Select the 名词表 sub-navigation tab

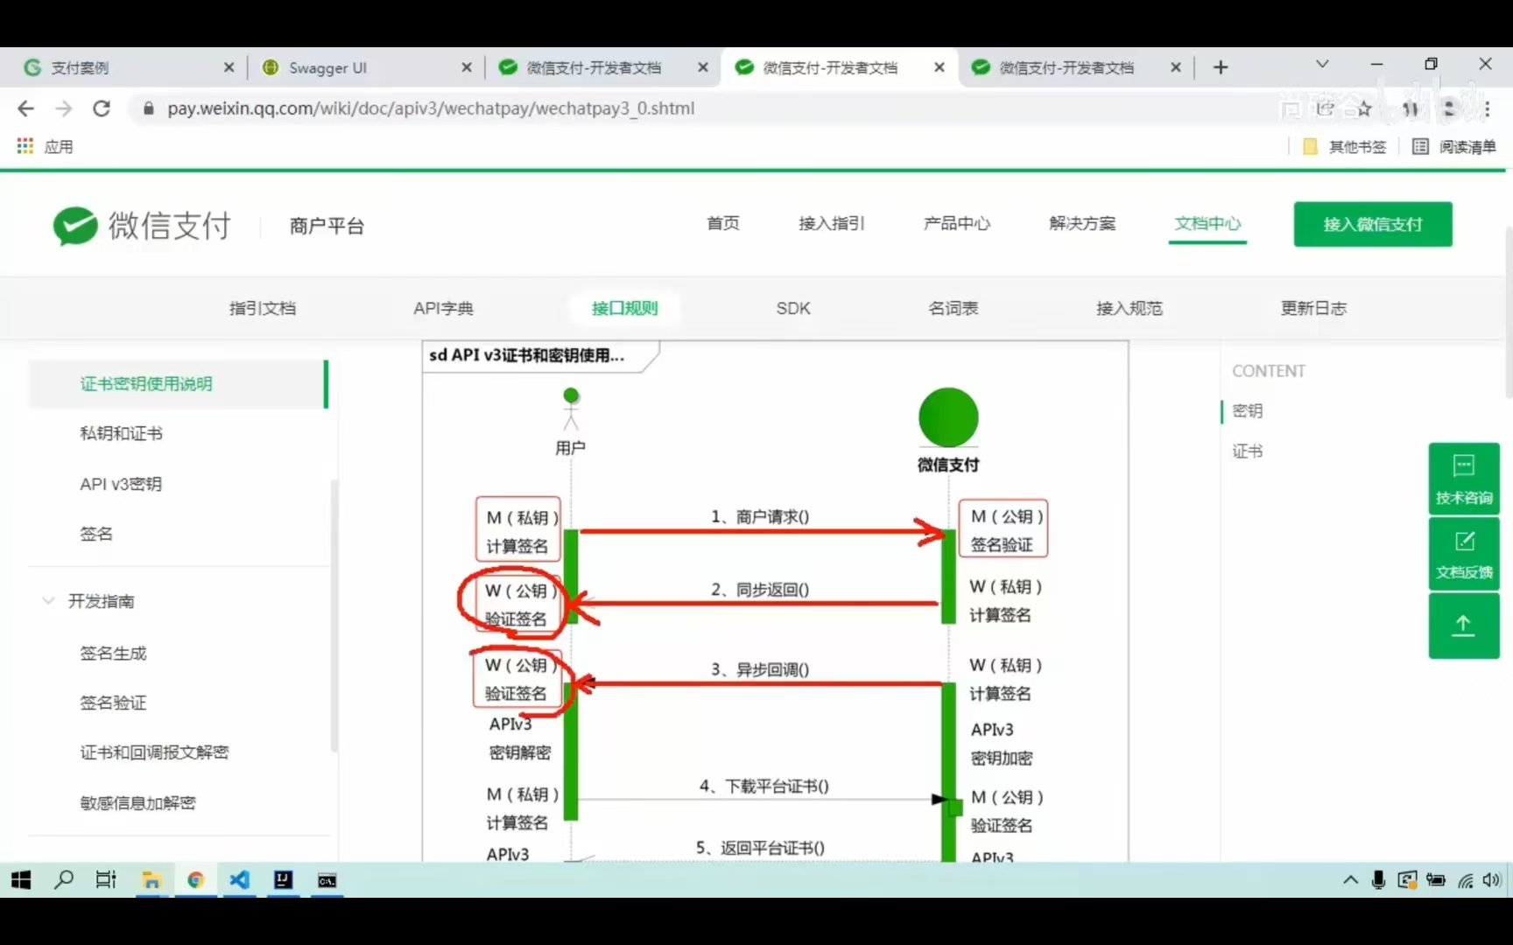point(954,308)
